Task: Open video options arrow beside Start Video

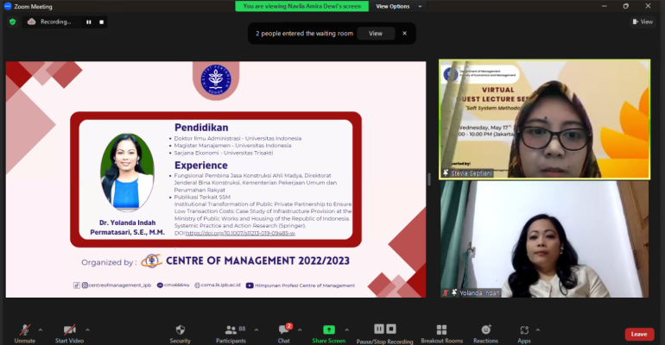Action: pyautogui.click(x=87, y=329)
